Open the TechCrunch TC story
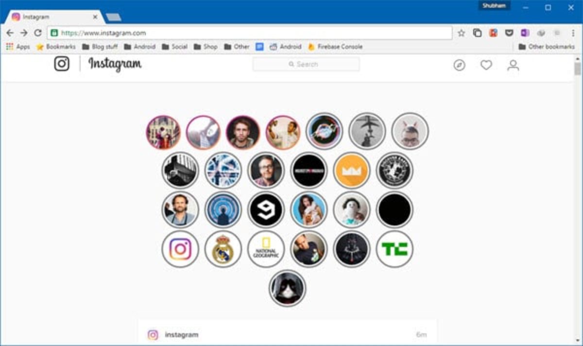This screenshot has width=583, height=346. click(394, 249)
